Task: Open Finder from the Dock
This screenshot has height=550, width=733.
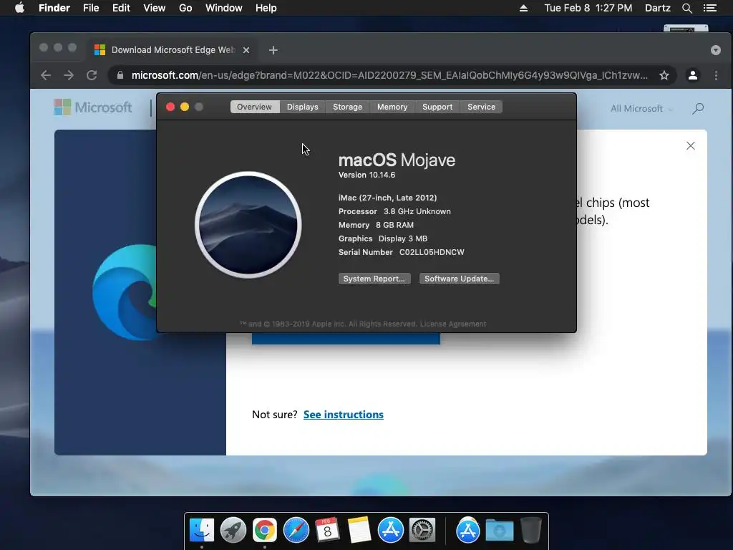Action: point(202,530)
